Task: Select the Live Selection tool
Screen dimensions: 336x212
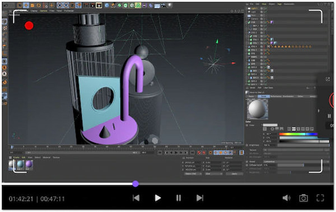Action: click(20, 6)
